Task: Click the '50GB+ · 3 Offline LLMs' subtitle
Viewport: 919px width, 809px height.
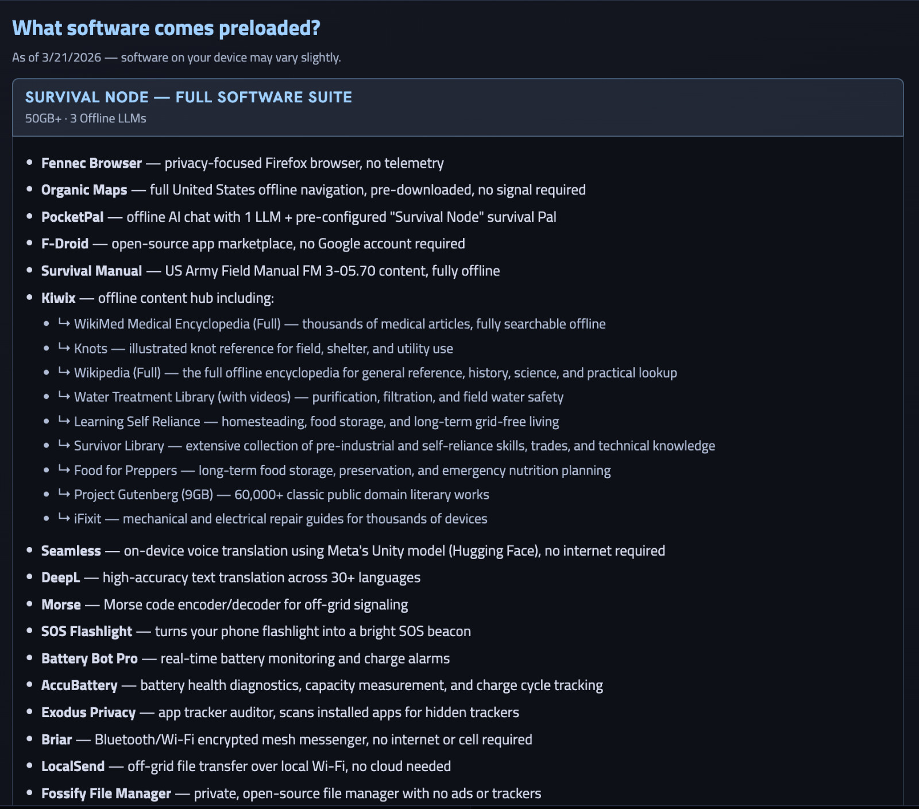Action: pos(86,118)
